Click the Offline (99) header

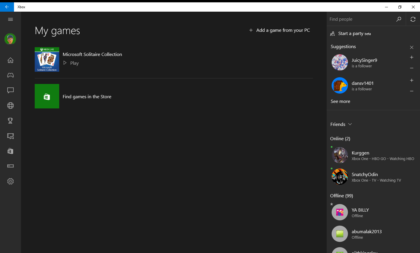(342, 196)
